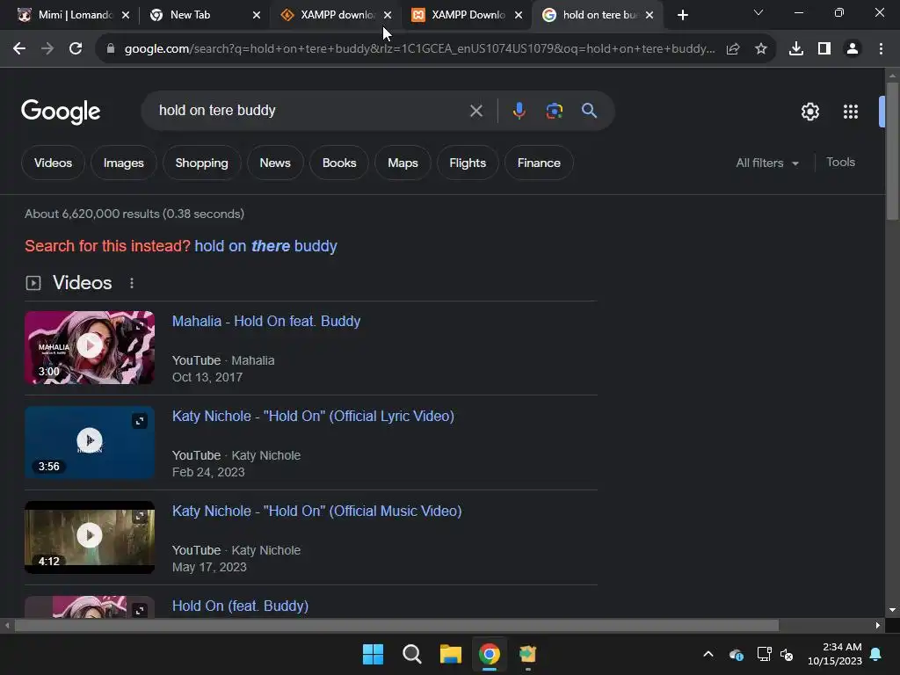The width and height of the screenshot is (900, 675).
Task: Clear the Google search box
Action: click(475, 111)
